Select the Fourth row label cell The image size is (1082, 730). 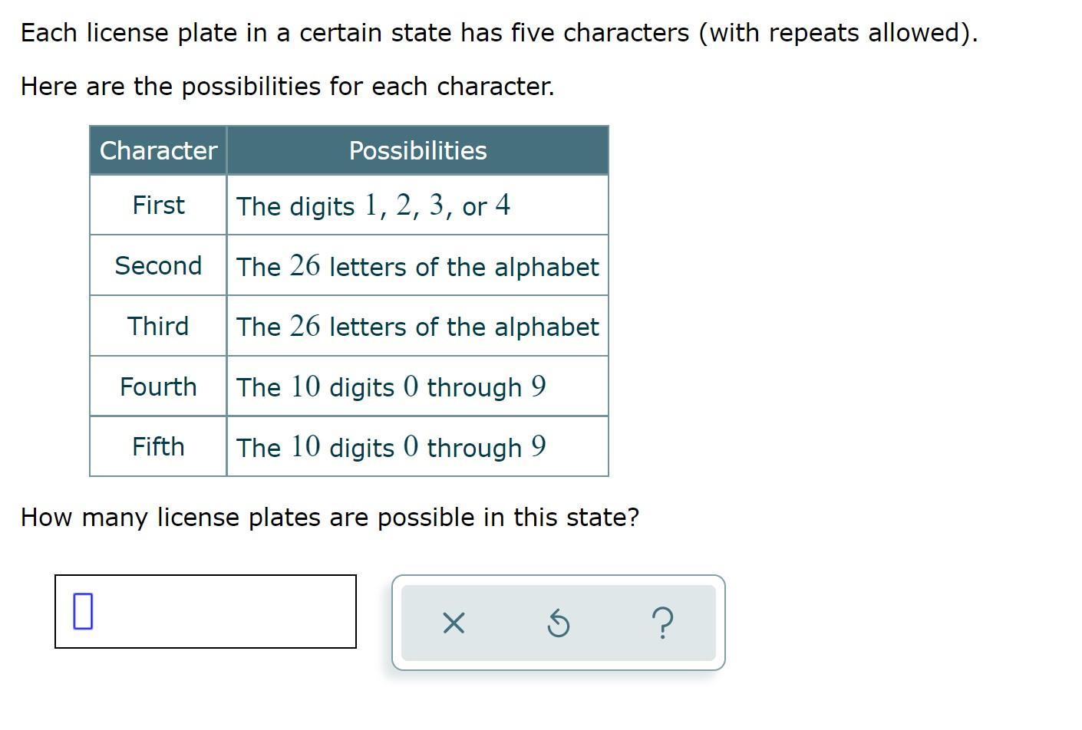[158, 386]
